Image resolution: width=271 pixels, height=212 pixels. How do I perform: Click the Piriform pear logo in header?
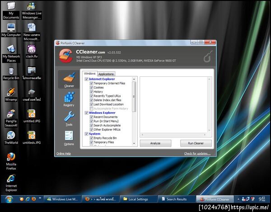click(208, 57)
